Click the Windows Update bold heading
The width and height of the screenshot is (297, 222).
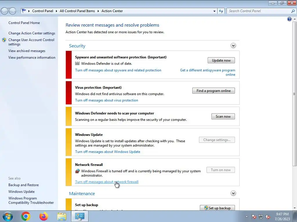coord(89,135)
